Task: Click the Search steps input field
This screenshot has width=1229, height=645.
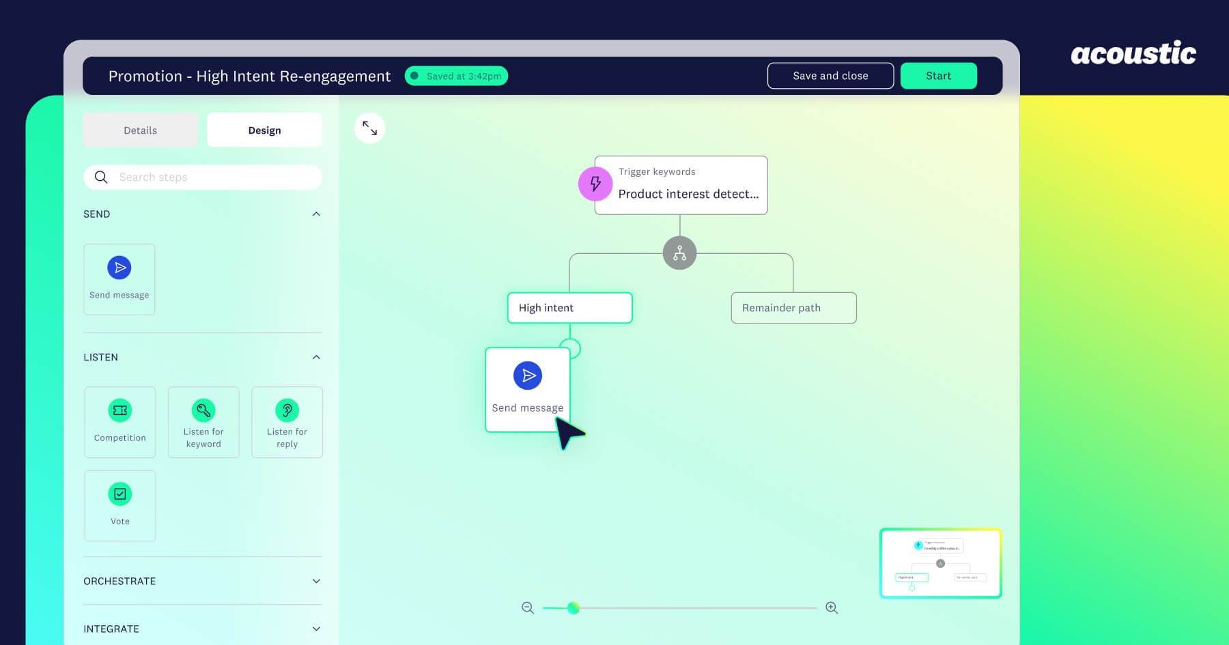Action: tap(212, 177)
